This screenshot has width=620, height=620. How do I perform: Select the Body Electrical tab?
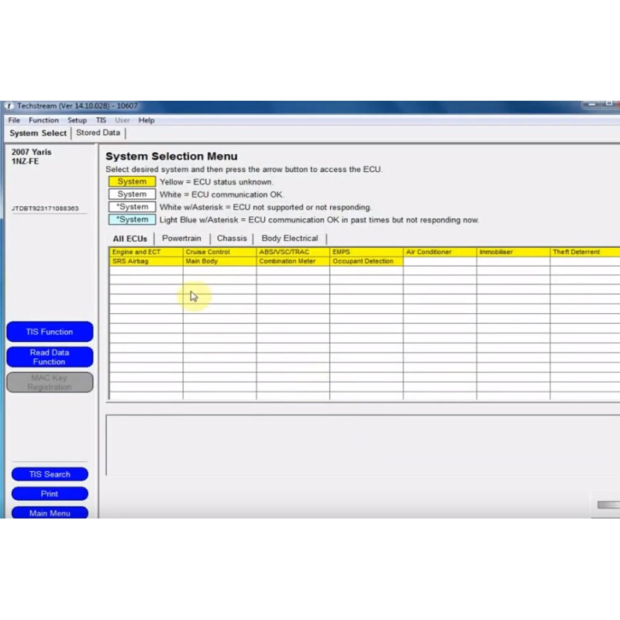point(290,239)
